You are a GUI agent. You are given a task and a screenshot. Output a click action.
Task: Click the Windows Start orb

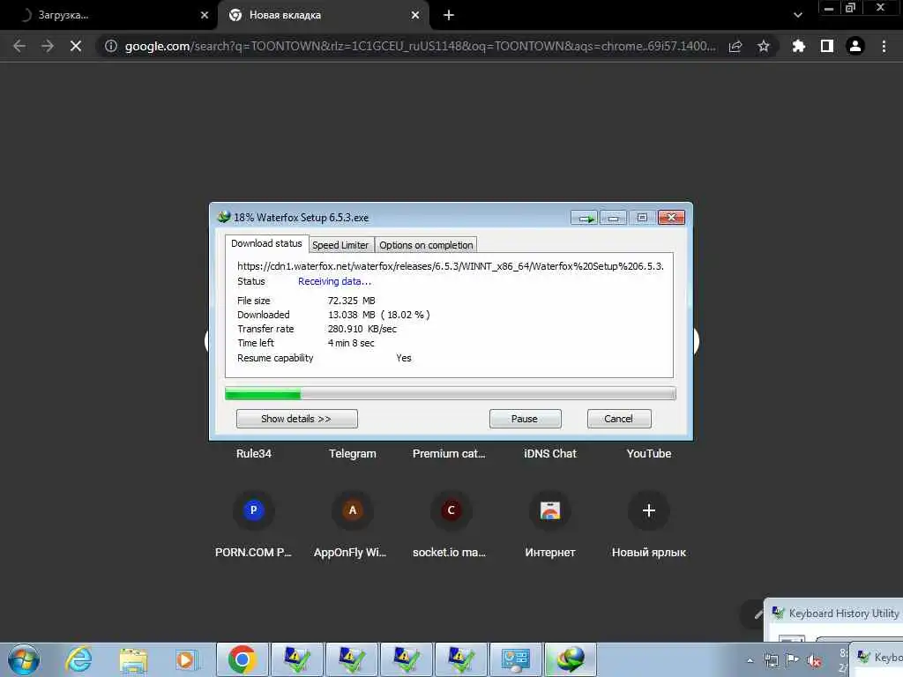[x=24, y=659]
